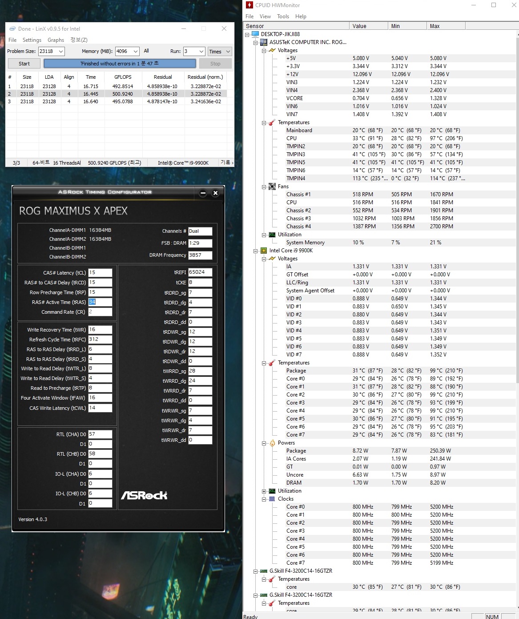
Task: Click the tWRRD_sg value field
Action: [x=200, y=371]
